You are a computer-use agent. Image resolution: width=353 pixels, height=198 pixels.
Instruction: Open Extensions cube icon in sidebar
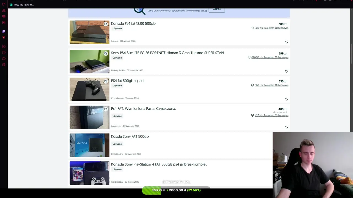click(4, 59)
